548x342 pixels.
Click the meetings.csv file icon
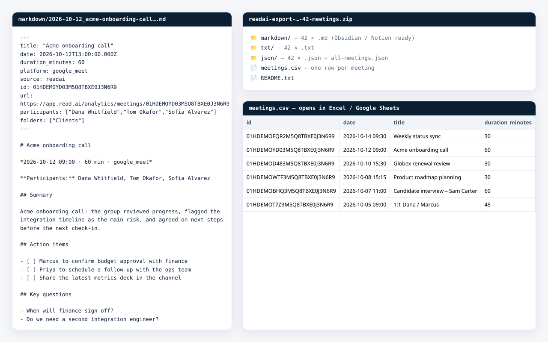point(254,68)
